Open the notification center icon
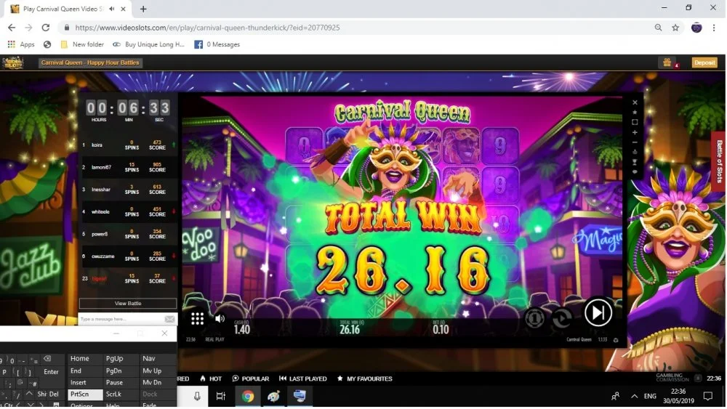727x409 pixels. tap(708, 396)
